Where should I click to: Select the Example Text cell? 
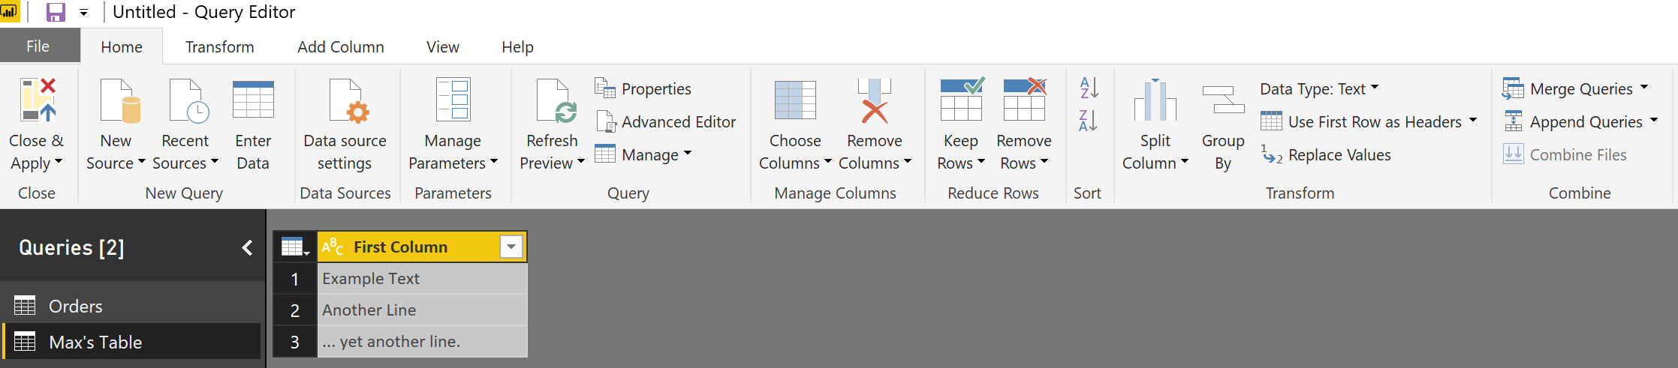point(422,278)
